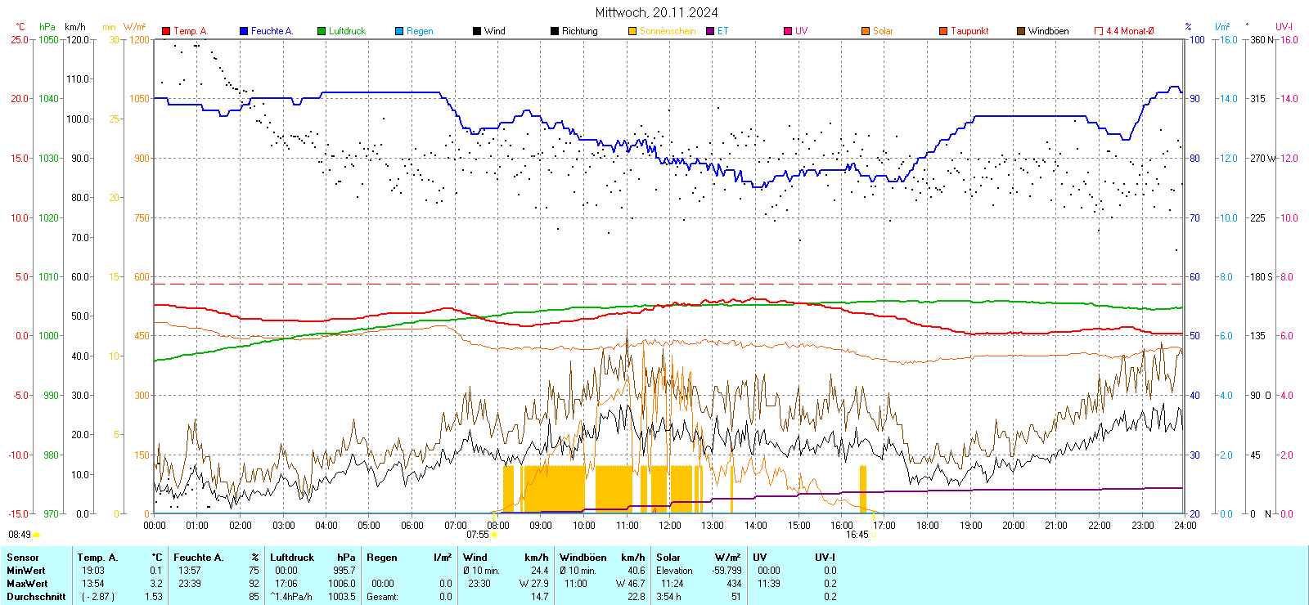Toggle the 4.4 Monat-Ø legend checkbox
Image resolution: width=1309 pixels, height=605 pixels.
[x=1099, y=31]
